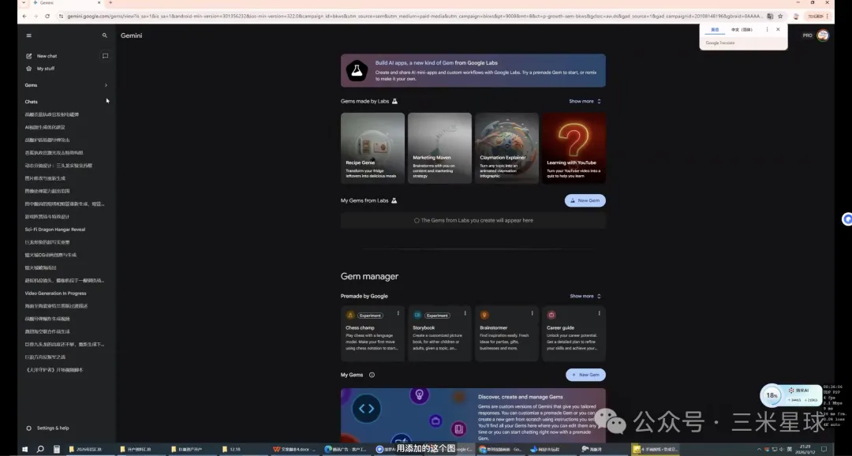
Task: Click the flask icon in the Labs banner
Action: pyautogui.click(x=357, y=71)
